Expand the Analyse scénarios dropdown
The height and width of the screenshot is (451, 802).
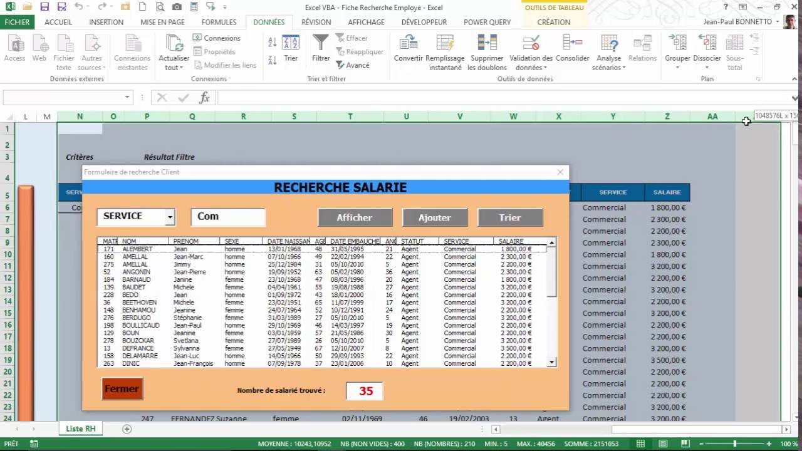point(609,68)
